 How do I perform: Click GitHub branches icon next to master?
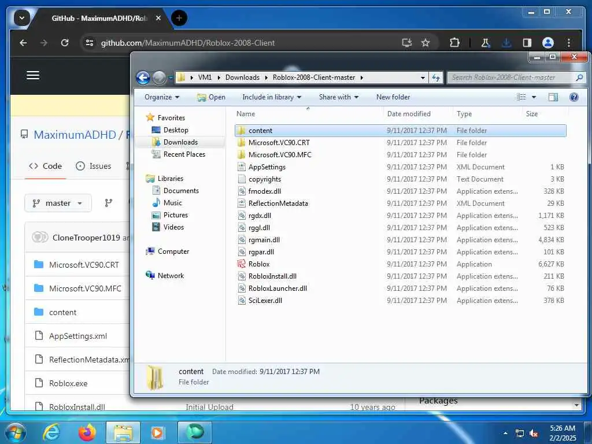click(x=109, y=203)
